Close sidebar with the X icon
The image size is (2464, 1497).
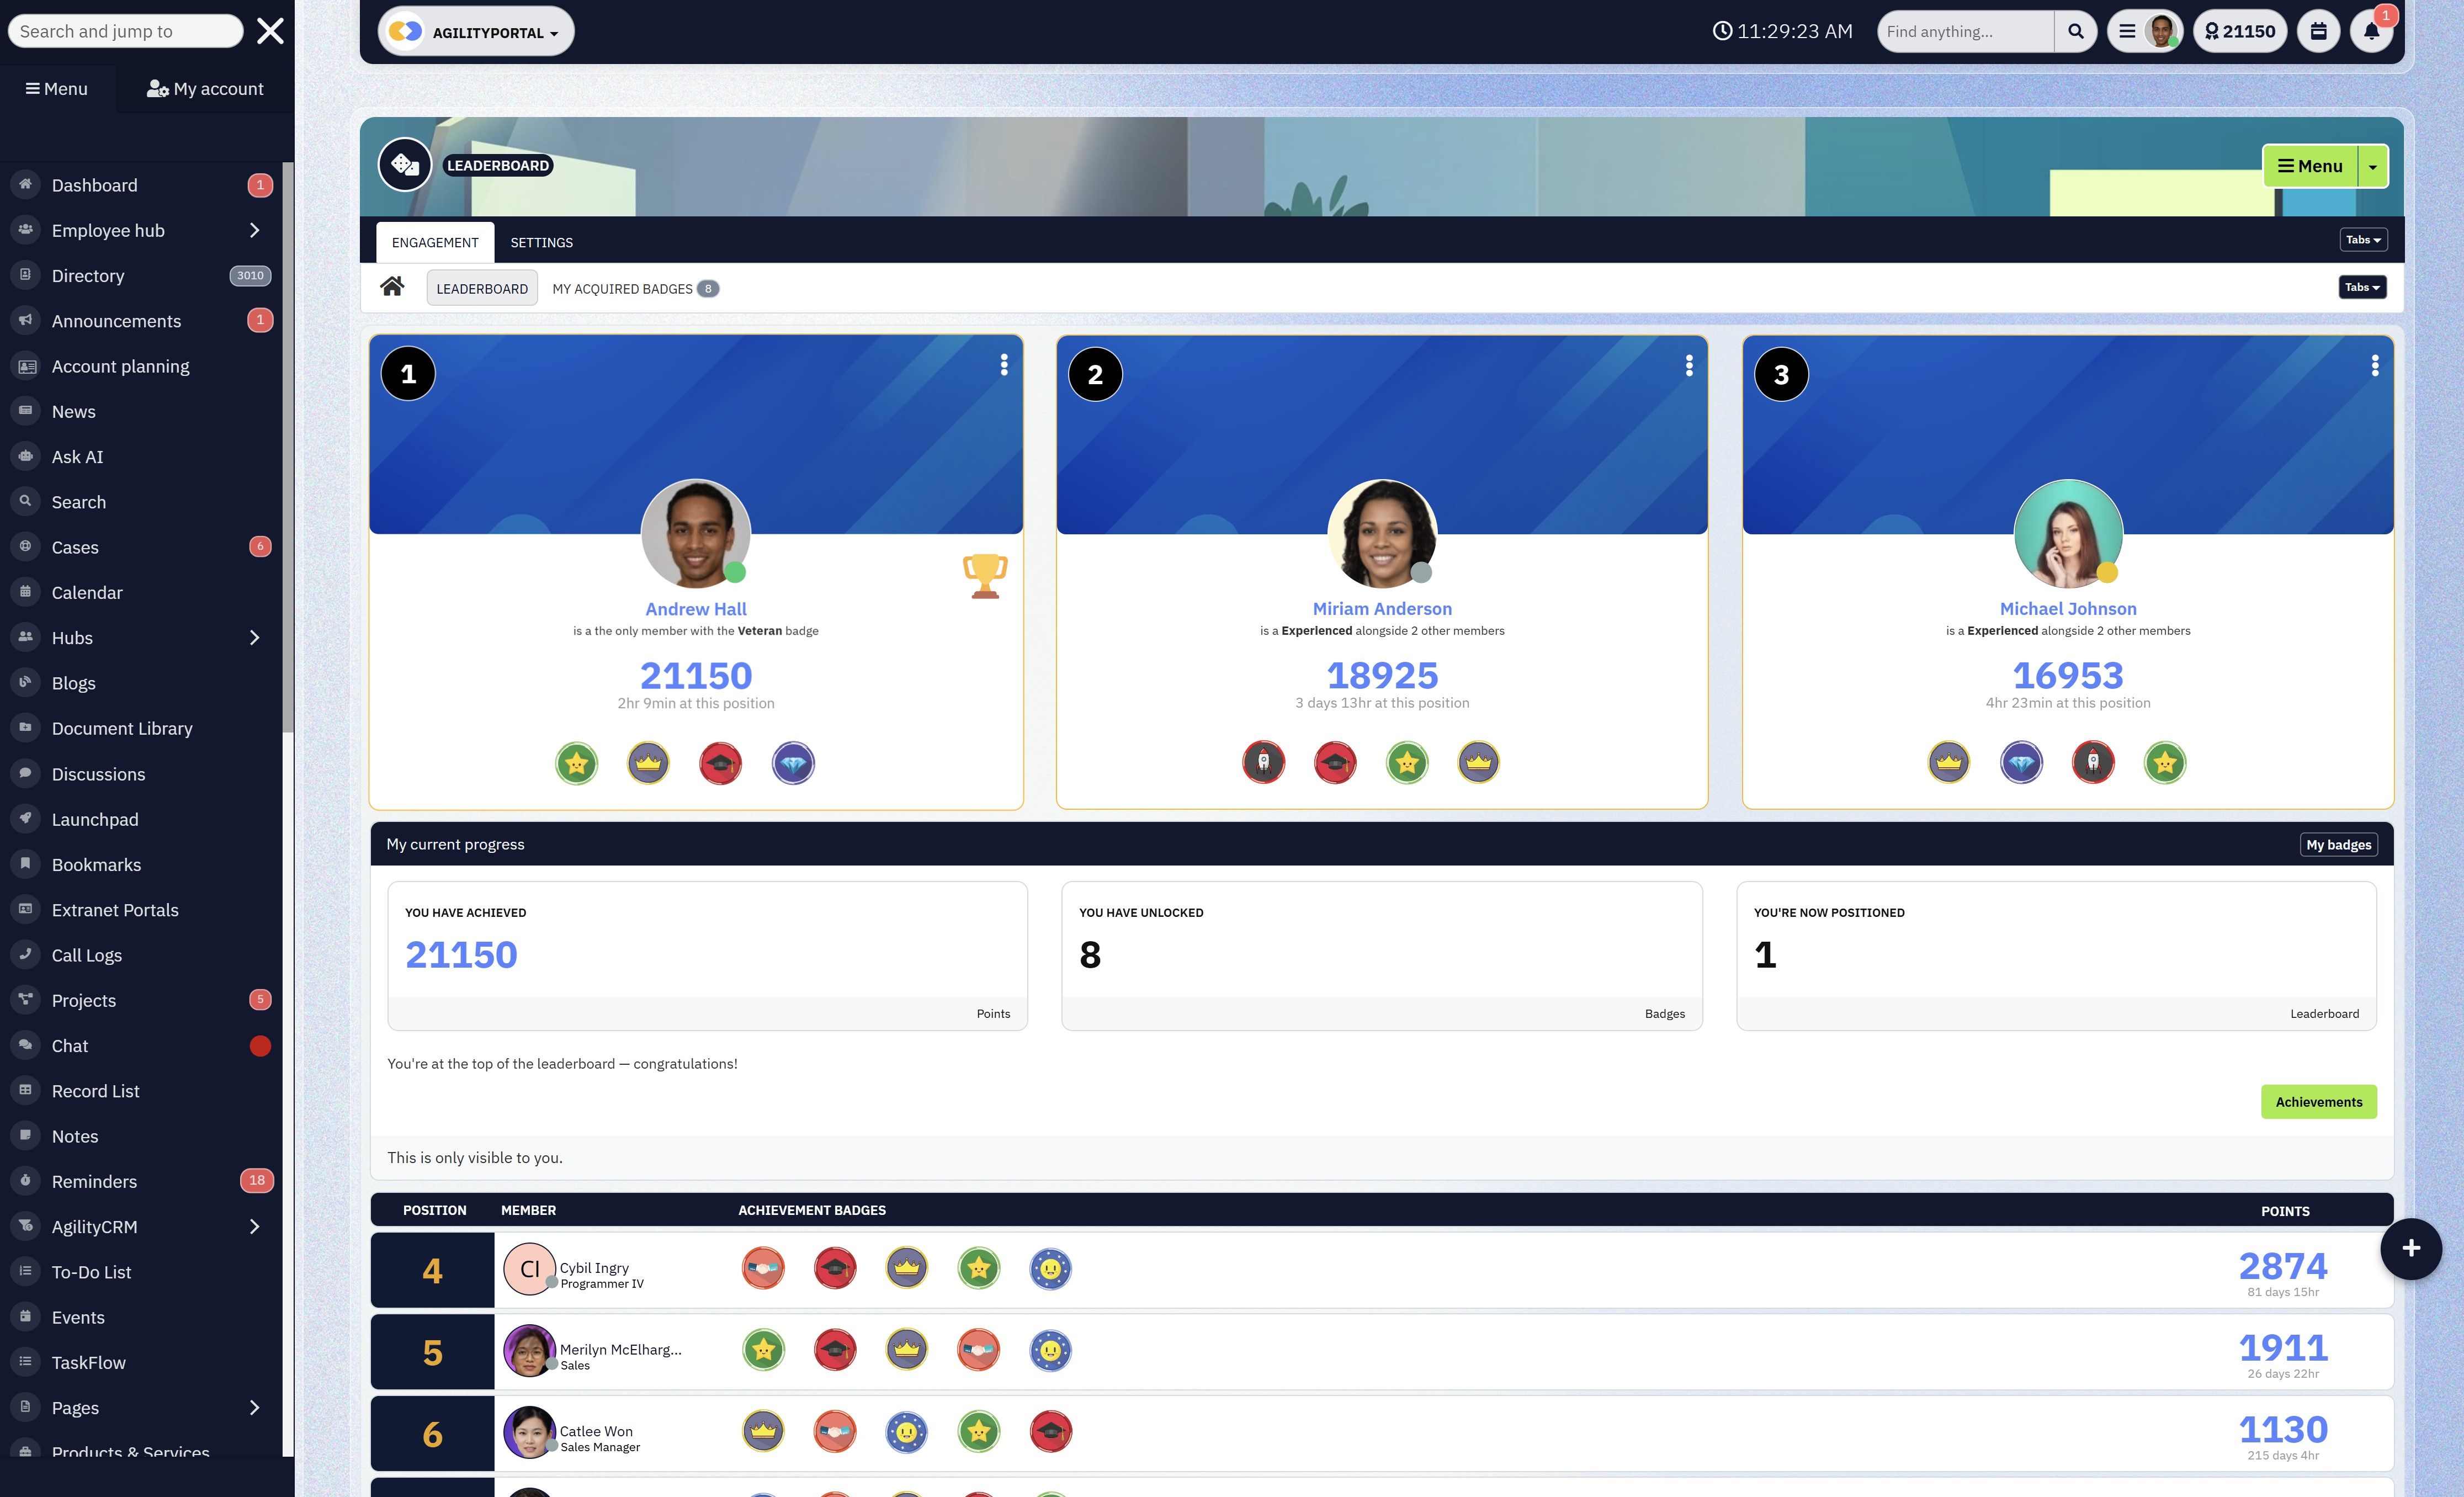[270, 31]
